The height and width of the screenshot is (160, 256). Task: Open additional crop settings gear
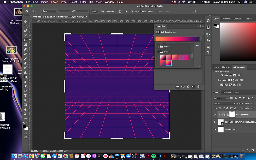coord(126,11)
